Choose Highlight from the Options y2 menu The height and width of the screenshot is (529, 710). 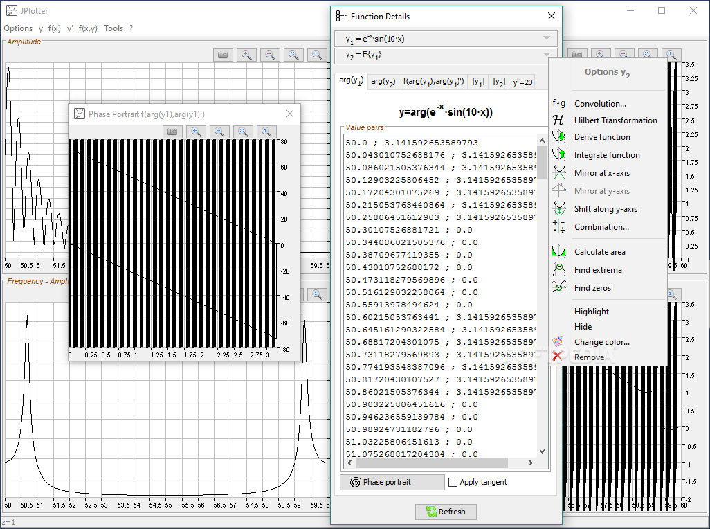coord(592,311)
